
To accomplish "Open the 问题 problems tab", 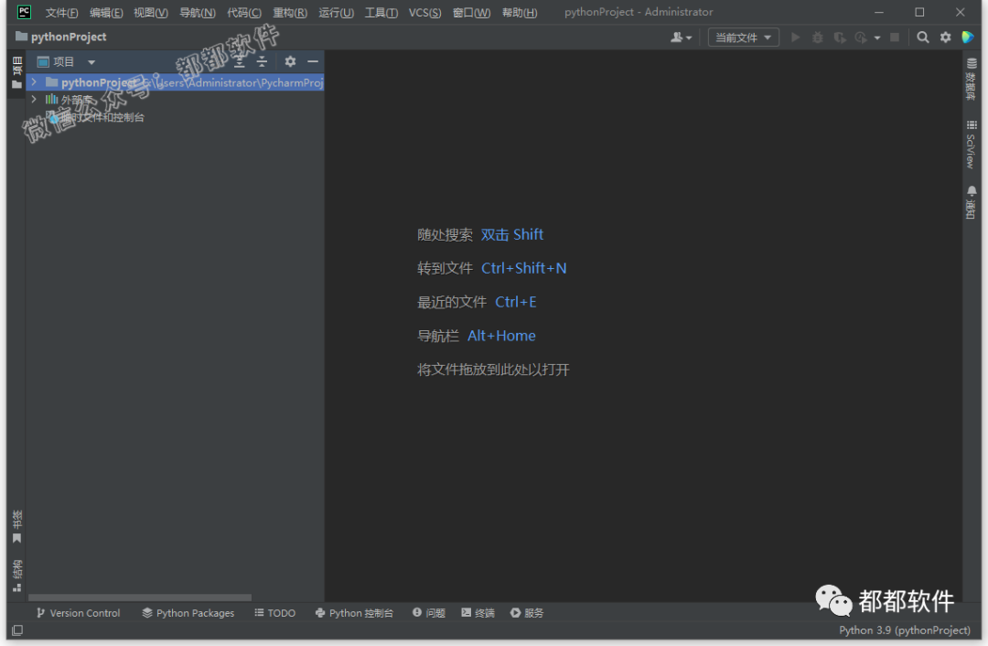I will point(429,612).
